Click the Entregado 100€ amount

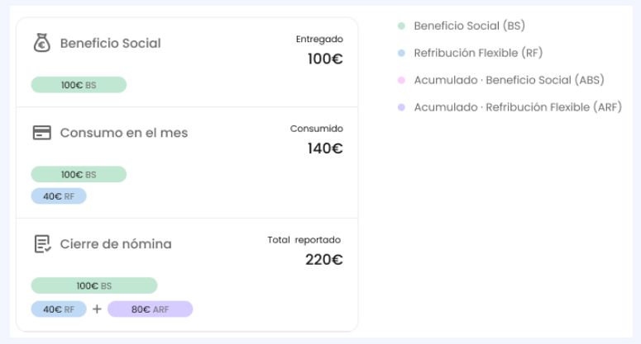(325, 59)
